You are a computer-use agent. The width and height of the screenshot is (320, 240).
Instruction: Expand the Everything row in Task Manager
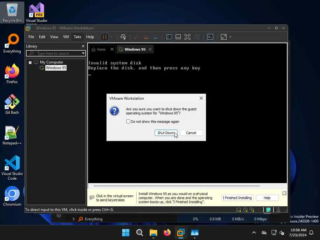pyautogui.click(x=73, y=219)
